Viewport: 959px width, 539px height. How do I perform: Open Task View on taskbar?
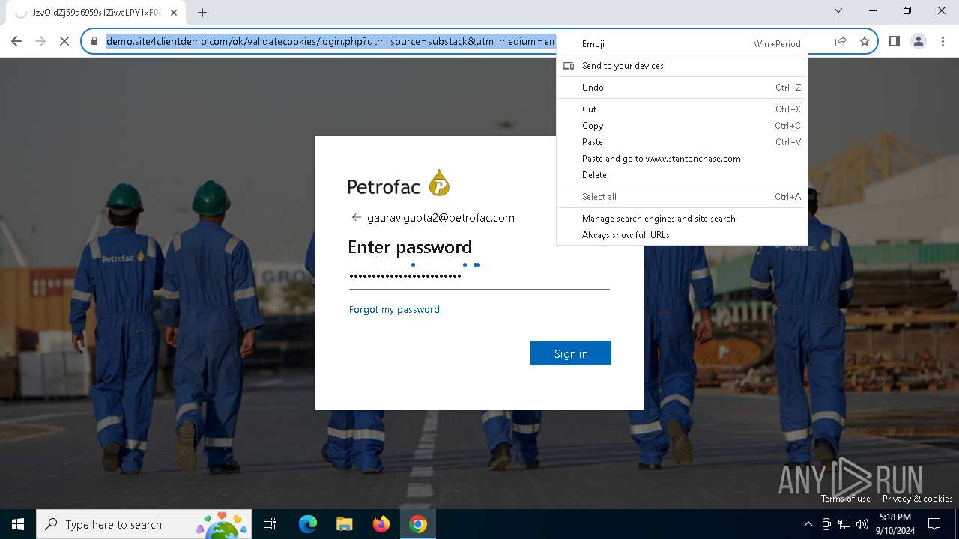[x=270, y=524]
